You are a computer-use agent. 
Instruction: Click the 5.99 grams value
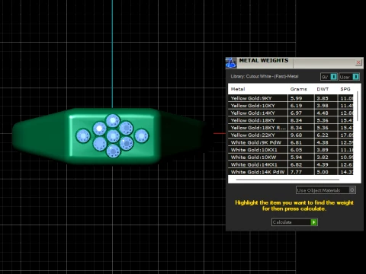click(x=296, y=98)
